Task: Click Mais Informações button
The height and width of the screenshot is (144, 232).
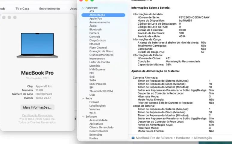Action: tap(37, 107)
